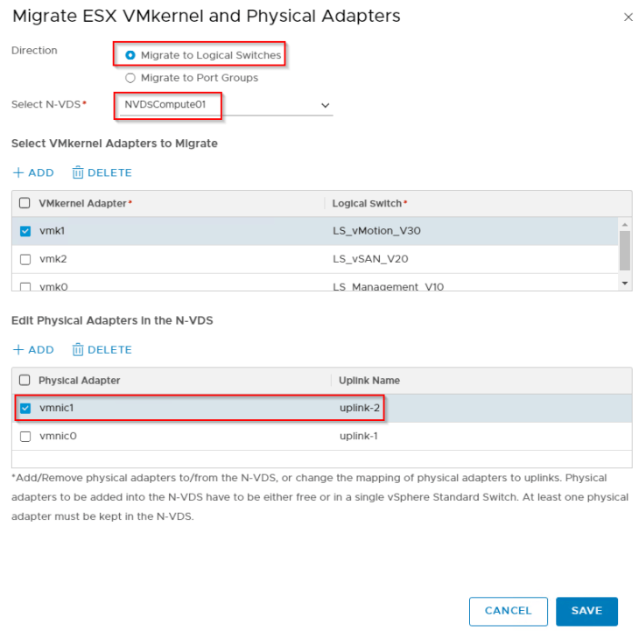639x631 pixels.
Task: Check the vmnic0 physical adapter checkbox
Action: click(x=25, y=436)
